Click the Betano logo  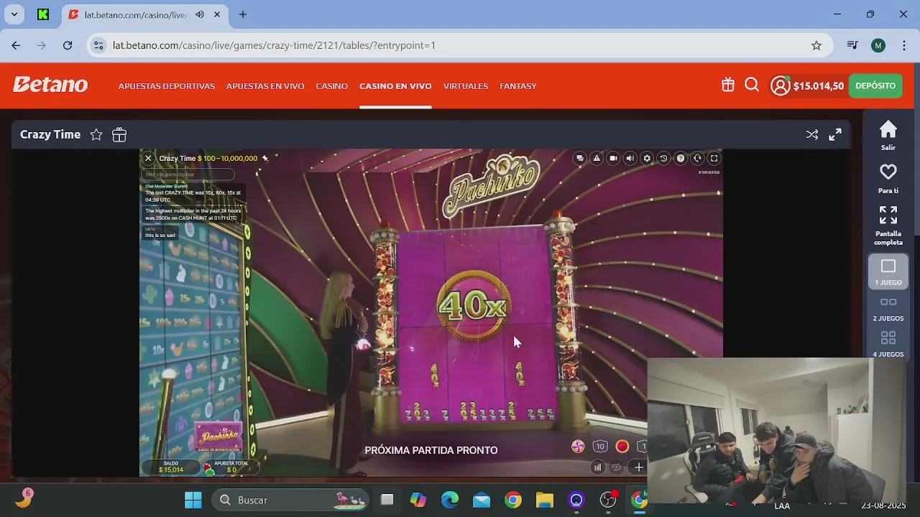tap(50, 85)
